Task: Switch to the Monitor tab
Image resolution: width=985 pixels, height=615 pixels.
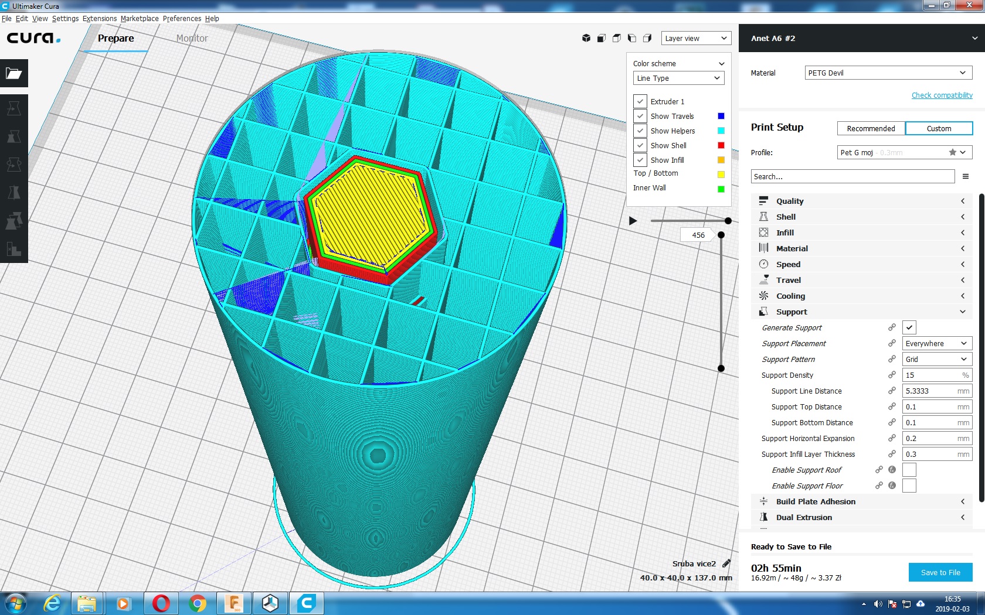Action: 192,38
